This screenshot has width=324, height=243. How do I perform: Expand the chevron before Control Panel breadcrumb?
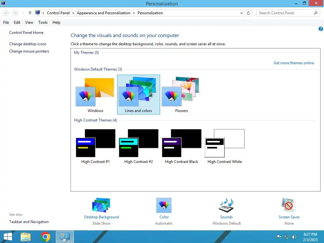tap(43, 13)
